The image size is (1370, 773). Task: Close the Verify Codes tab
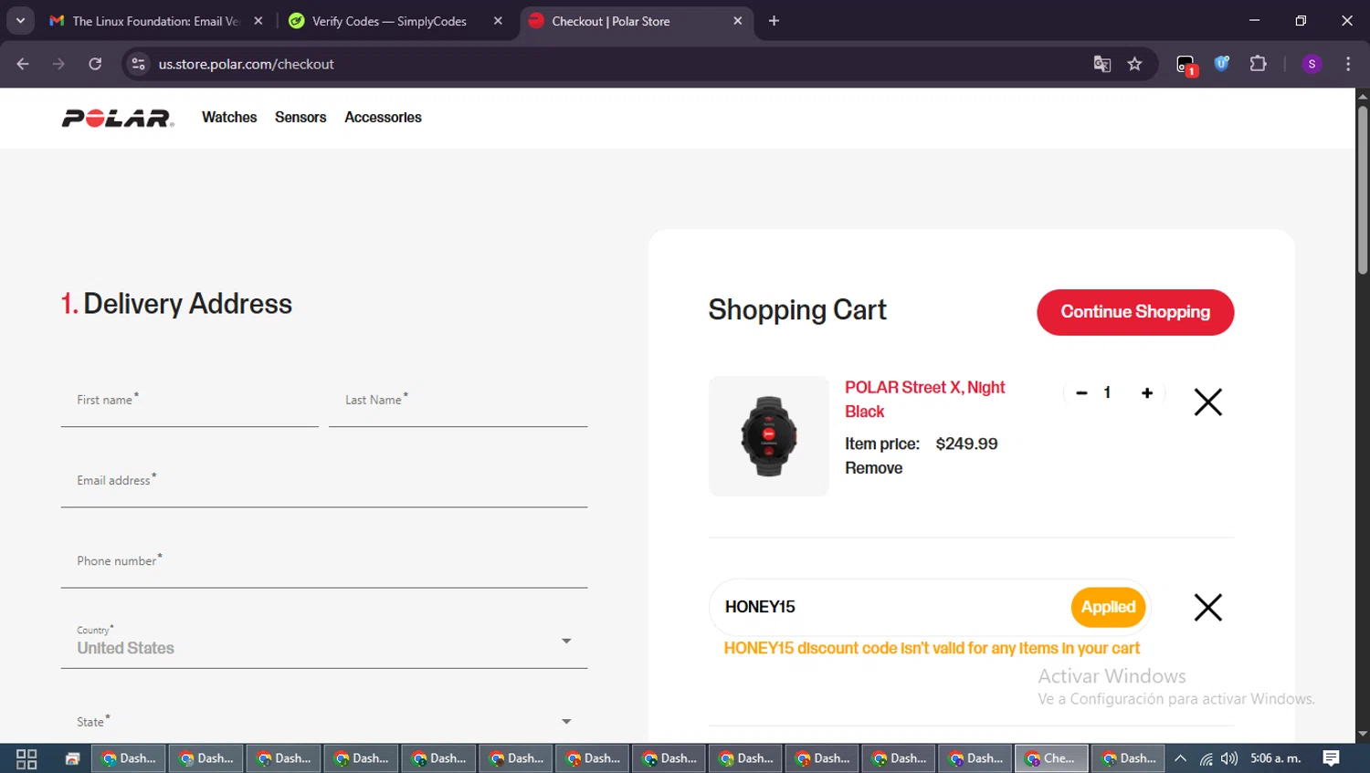498,21
